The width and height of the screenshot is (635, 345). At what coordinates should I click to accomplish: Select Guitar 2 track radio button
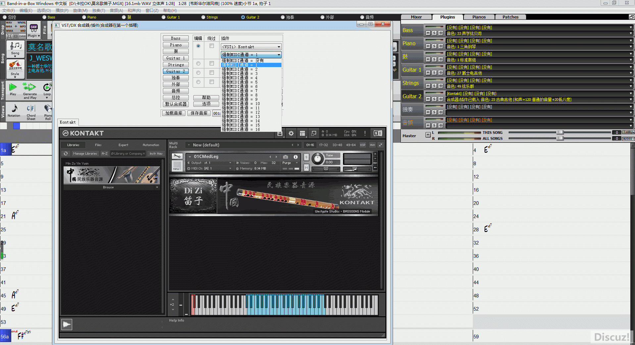(x=243, y=17)
